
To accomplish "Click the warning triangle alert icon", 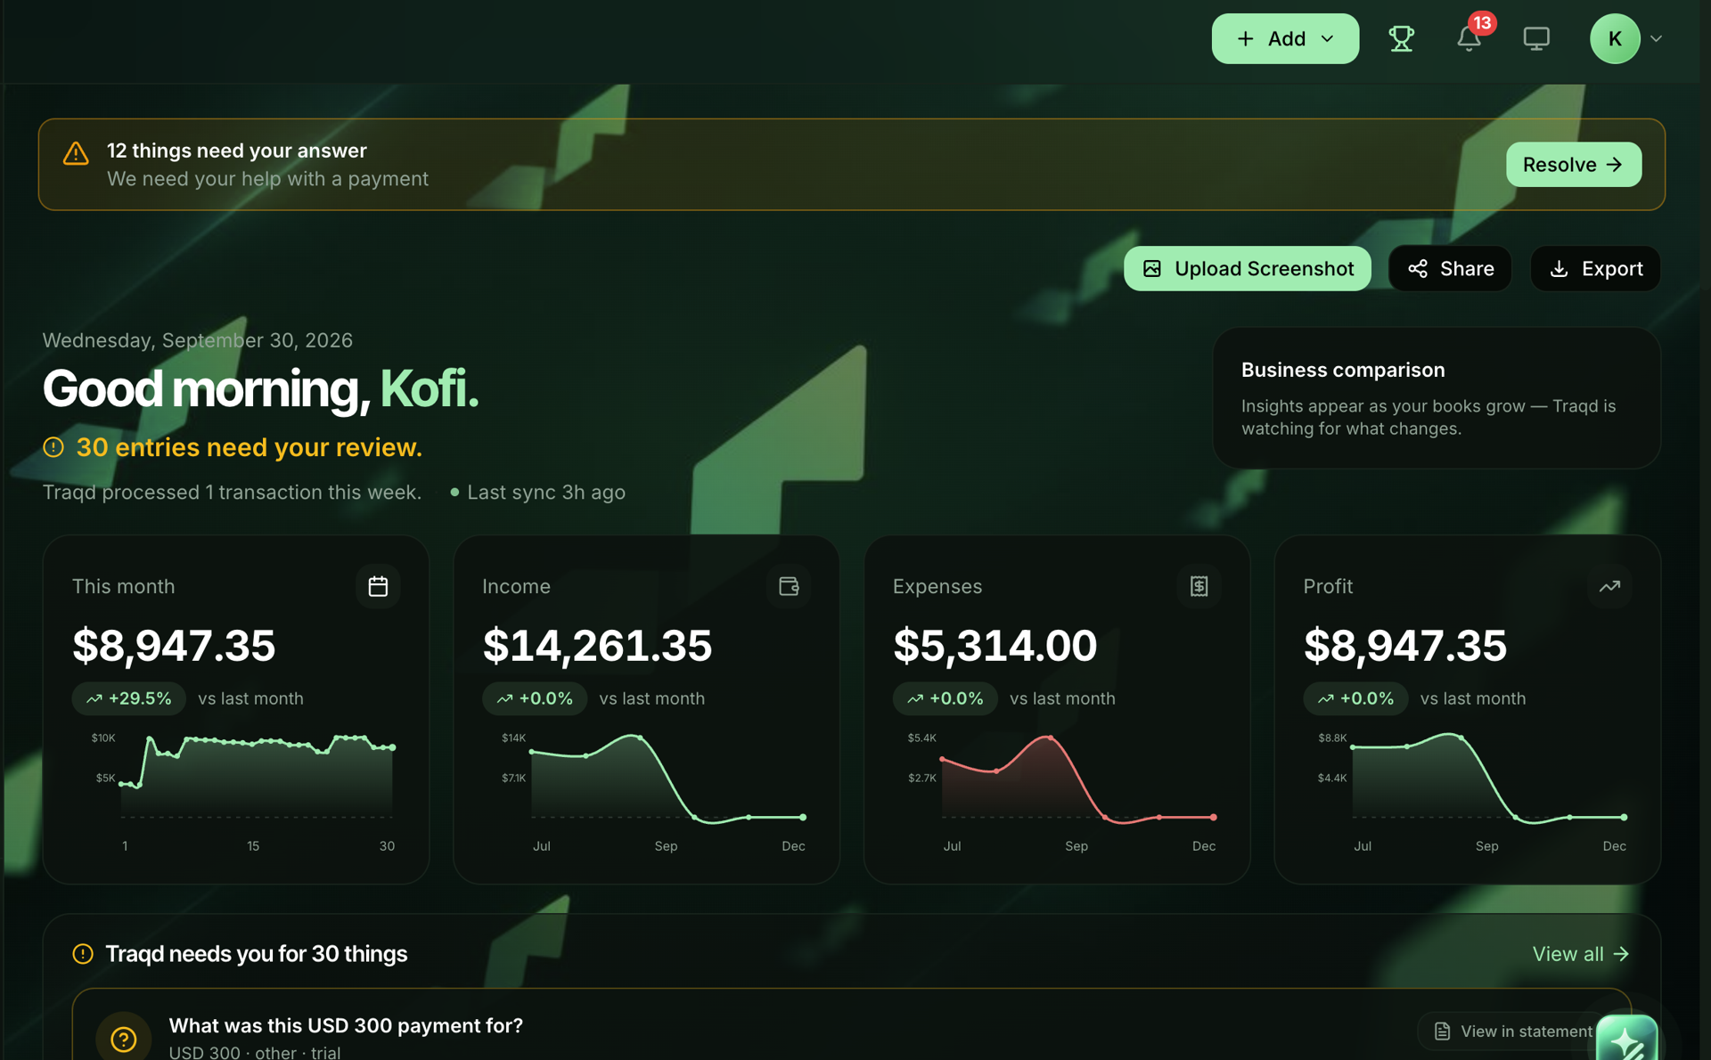I will (76, 153).
